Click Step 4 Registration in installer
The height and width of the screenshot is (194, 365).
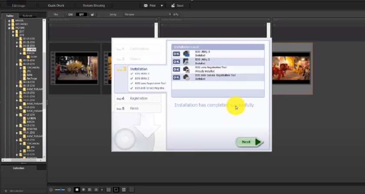[x=138, y=99]
